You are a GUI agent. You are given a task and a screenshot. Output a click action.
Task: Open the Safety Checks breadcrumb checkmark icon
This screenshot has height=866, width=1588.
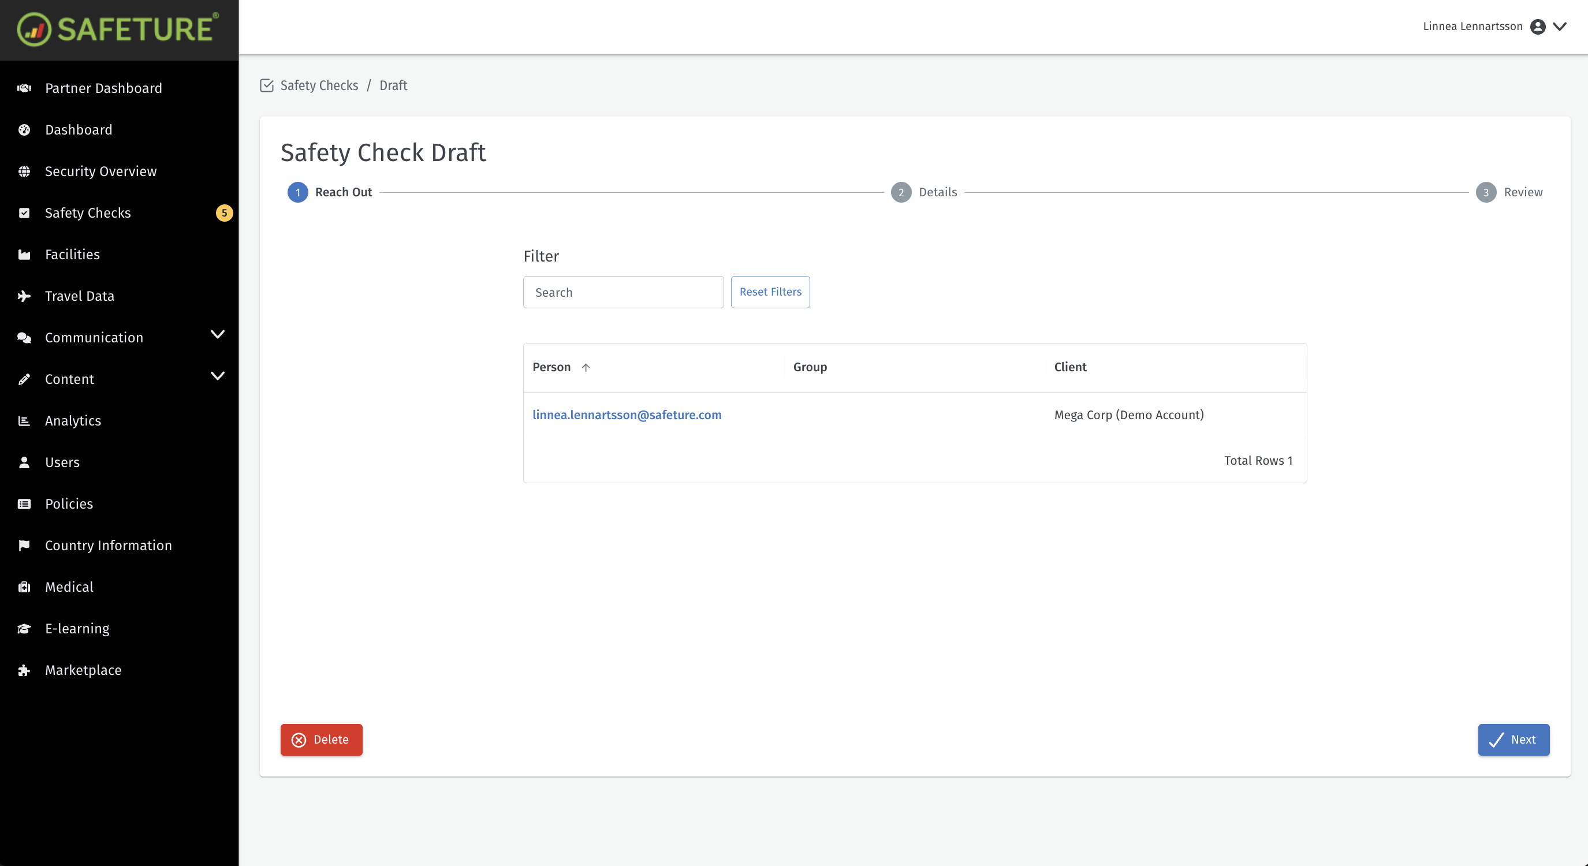click(x=267, y=85)
